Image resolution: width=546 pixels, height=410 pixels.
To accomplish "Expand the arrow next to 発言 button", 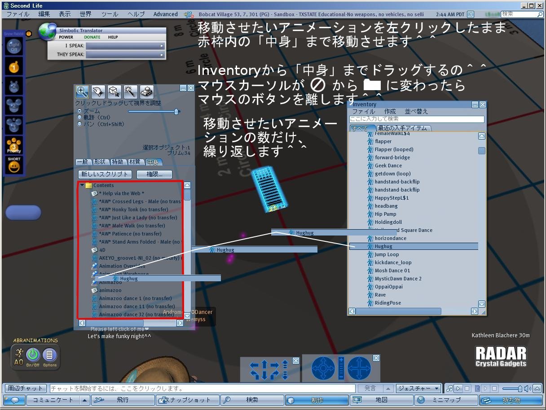I will coord(388,388).
